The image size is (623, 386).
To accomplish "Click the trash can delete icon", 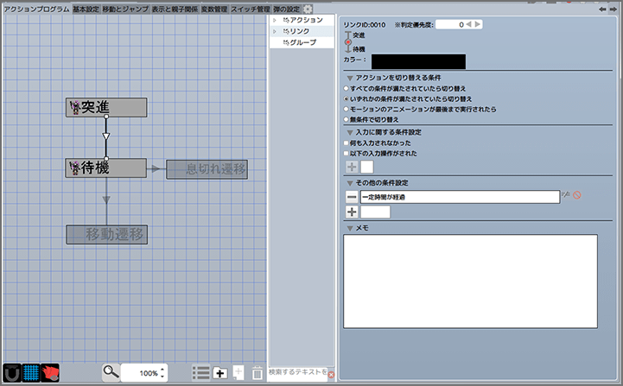I will pos(257,372).
